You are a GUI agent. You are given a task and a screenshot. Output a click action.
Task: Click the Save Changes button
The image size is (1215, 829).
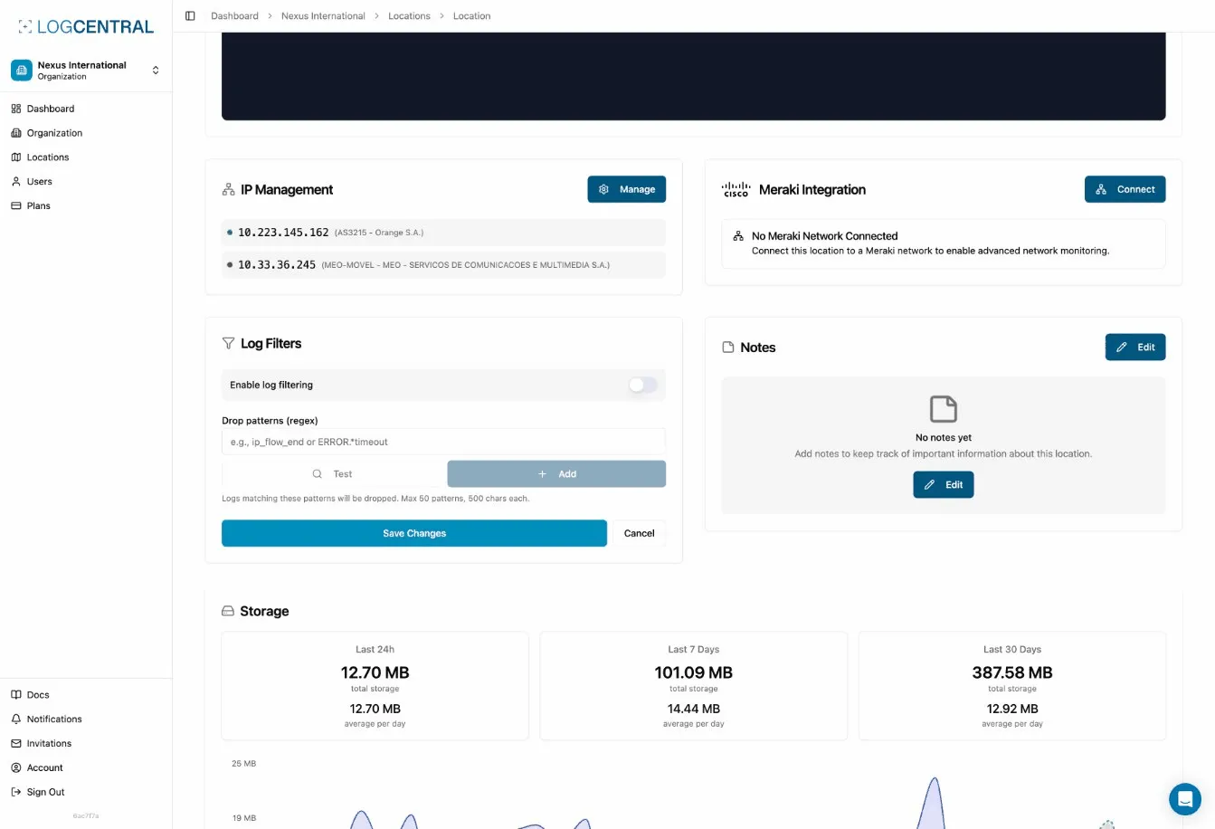tap(413, 533)
